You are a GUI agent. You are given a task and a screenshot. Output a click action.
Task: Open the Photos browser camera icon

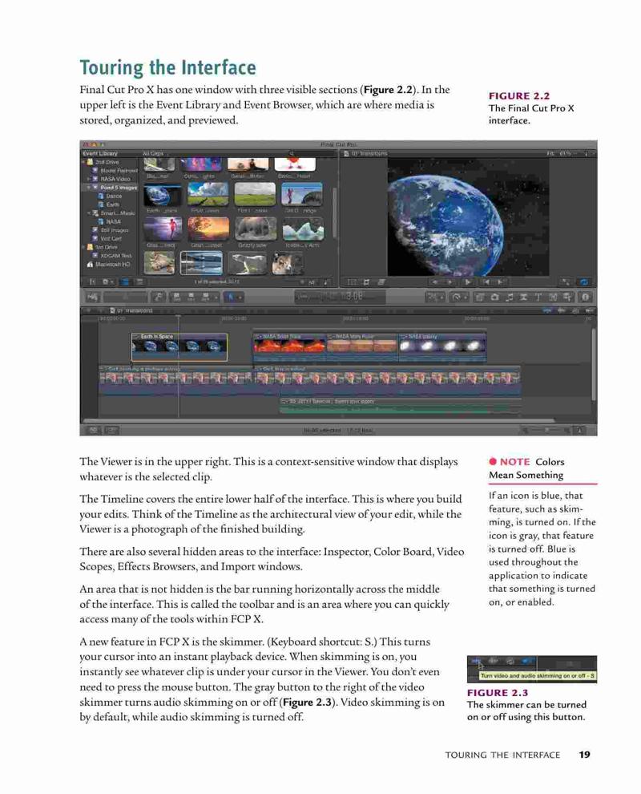(495, 298)
